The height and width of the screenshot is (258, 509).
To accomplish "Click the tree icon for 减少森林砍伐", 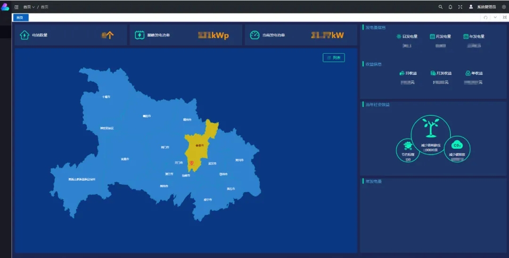I will (x=430, y=129).
